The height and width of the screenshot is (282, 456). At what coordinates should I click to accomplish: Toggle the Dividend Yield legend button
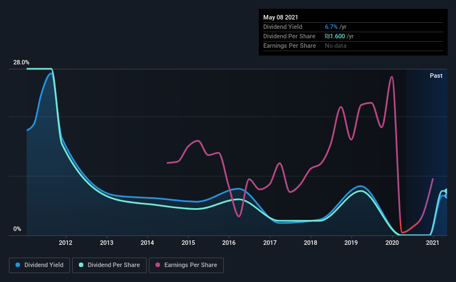pyautogui.click(x=39, y=265)
